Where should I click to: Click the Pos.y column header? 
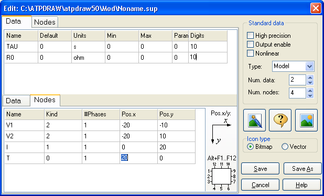point(177,114)
